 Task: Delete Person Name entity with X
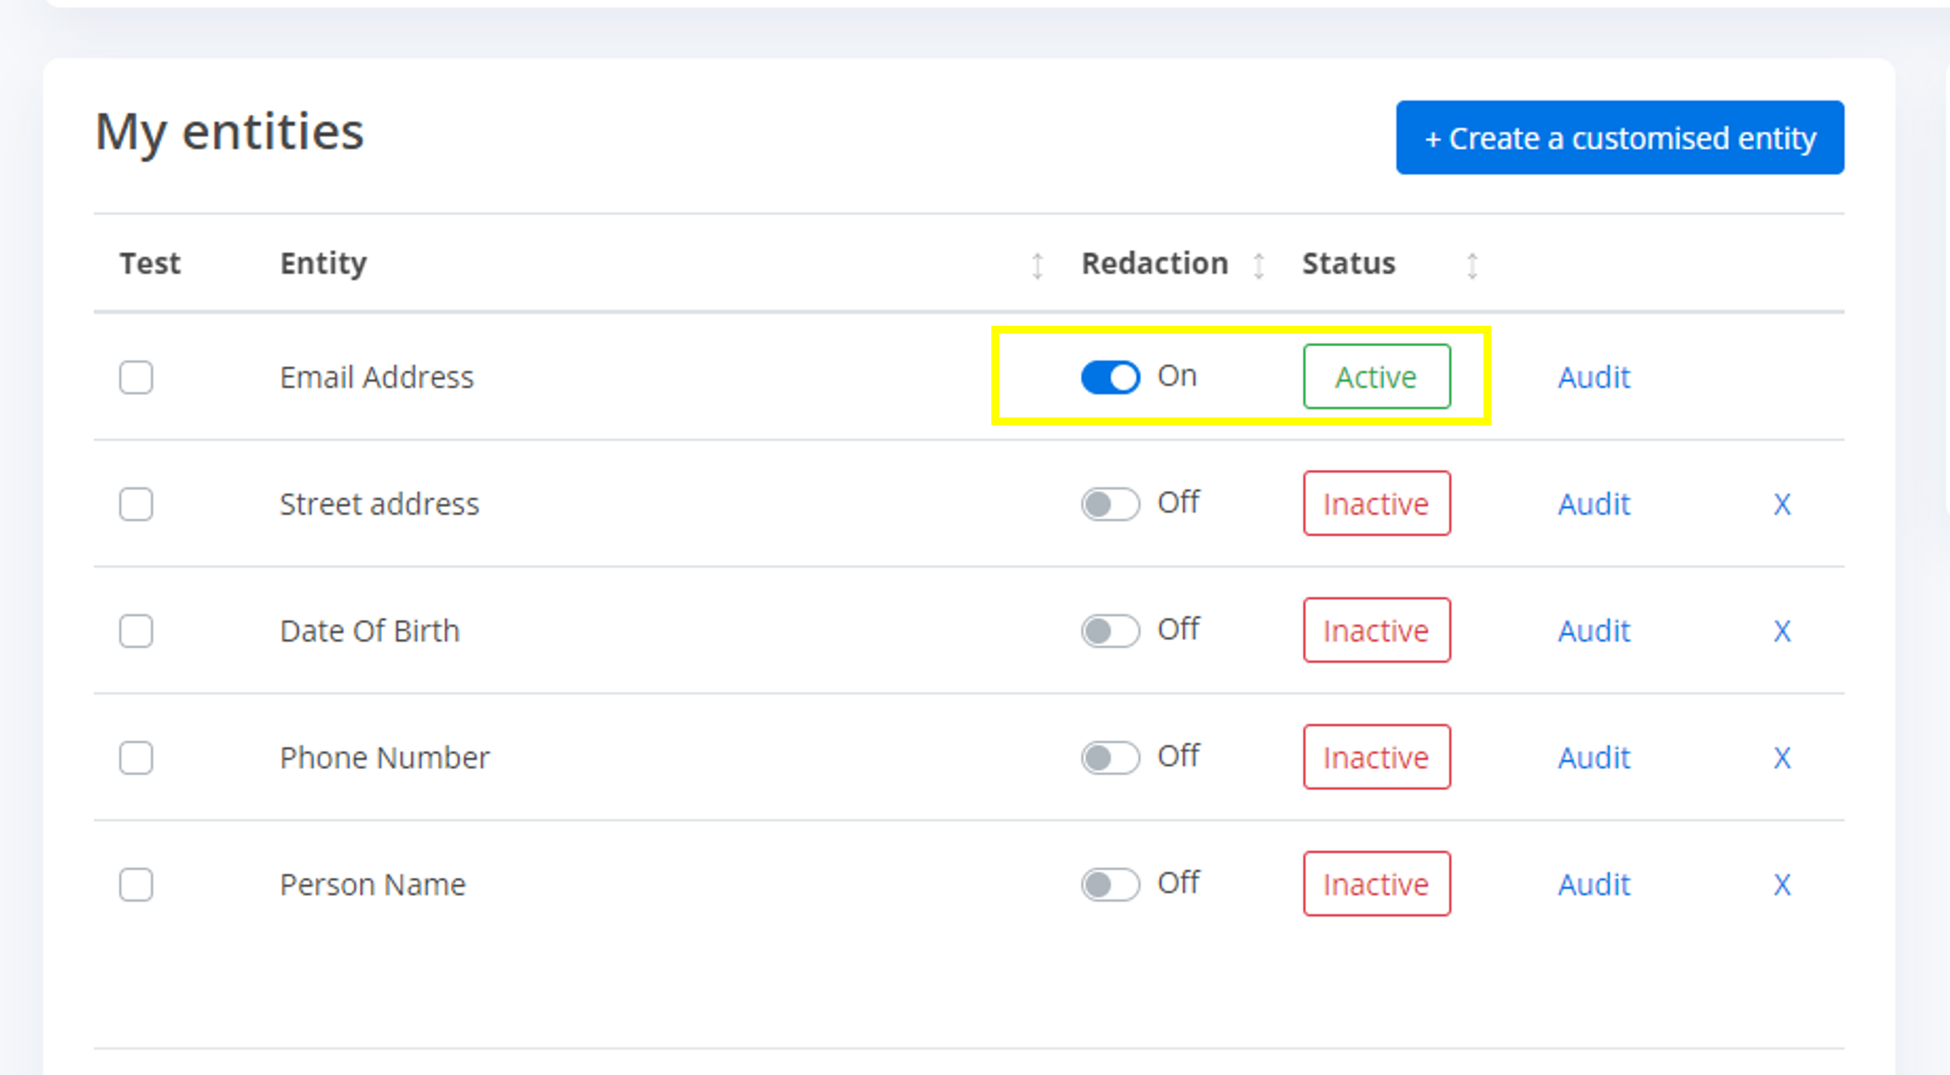click(x=1782, y=884)
